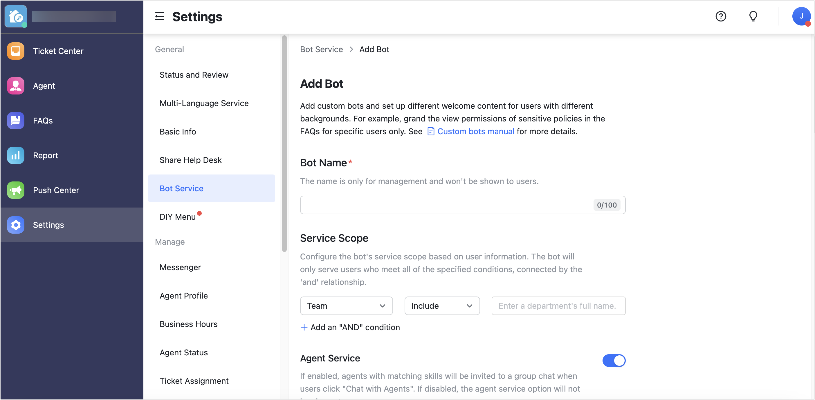
Task: Click the Bot Service breadcrumb
Action: [x=321, y=49]
